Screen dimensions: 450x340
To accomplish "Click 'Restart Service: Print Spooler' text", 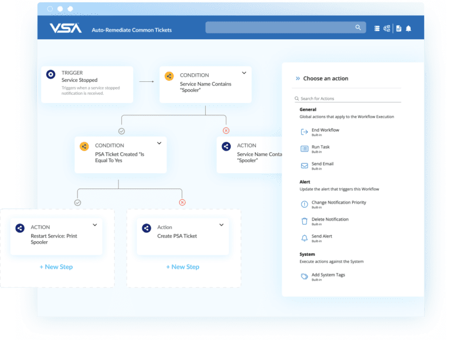I will click(x=54, y=239).
